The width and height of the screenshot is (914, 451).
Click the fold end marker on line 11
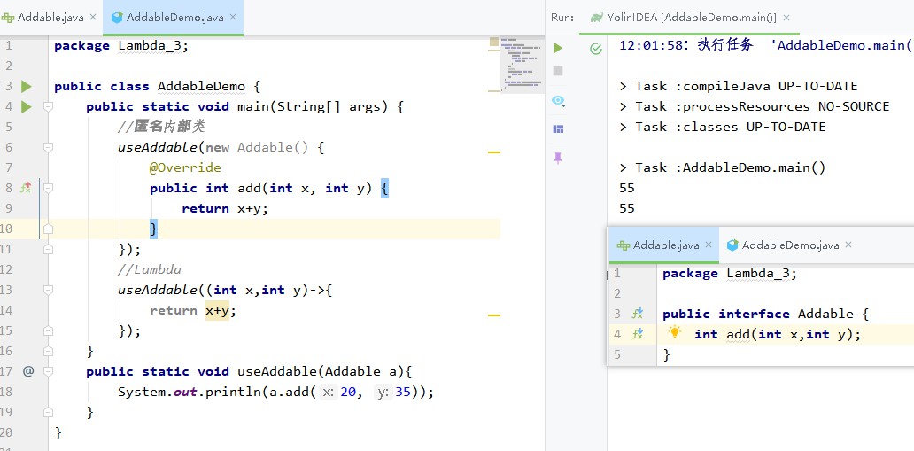click(x=48, y=249)
